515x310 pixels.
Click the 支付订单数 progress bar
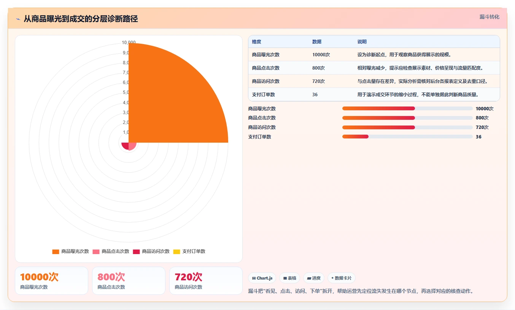pos(407,137)
